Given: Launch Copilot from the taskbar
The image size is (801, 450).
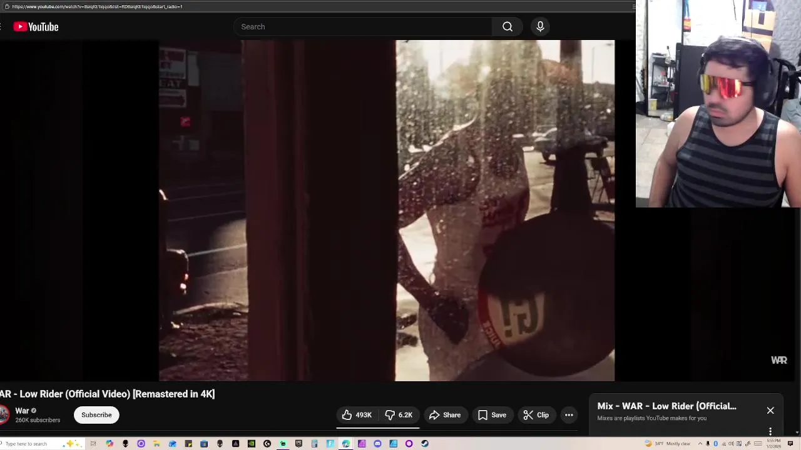Looking at the screenshot, I should (x=110, y=444).
